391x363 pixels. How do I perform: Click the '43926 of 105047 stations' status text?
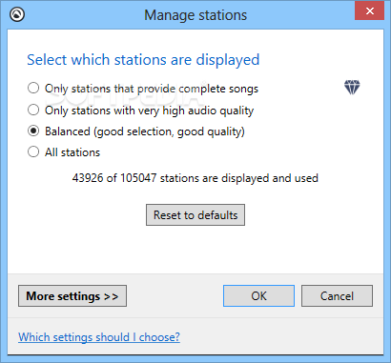click(195, 178)
